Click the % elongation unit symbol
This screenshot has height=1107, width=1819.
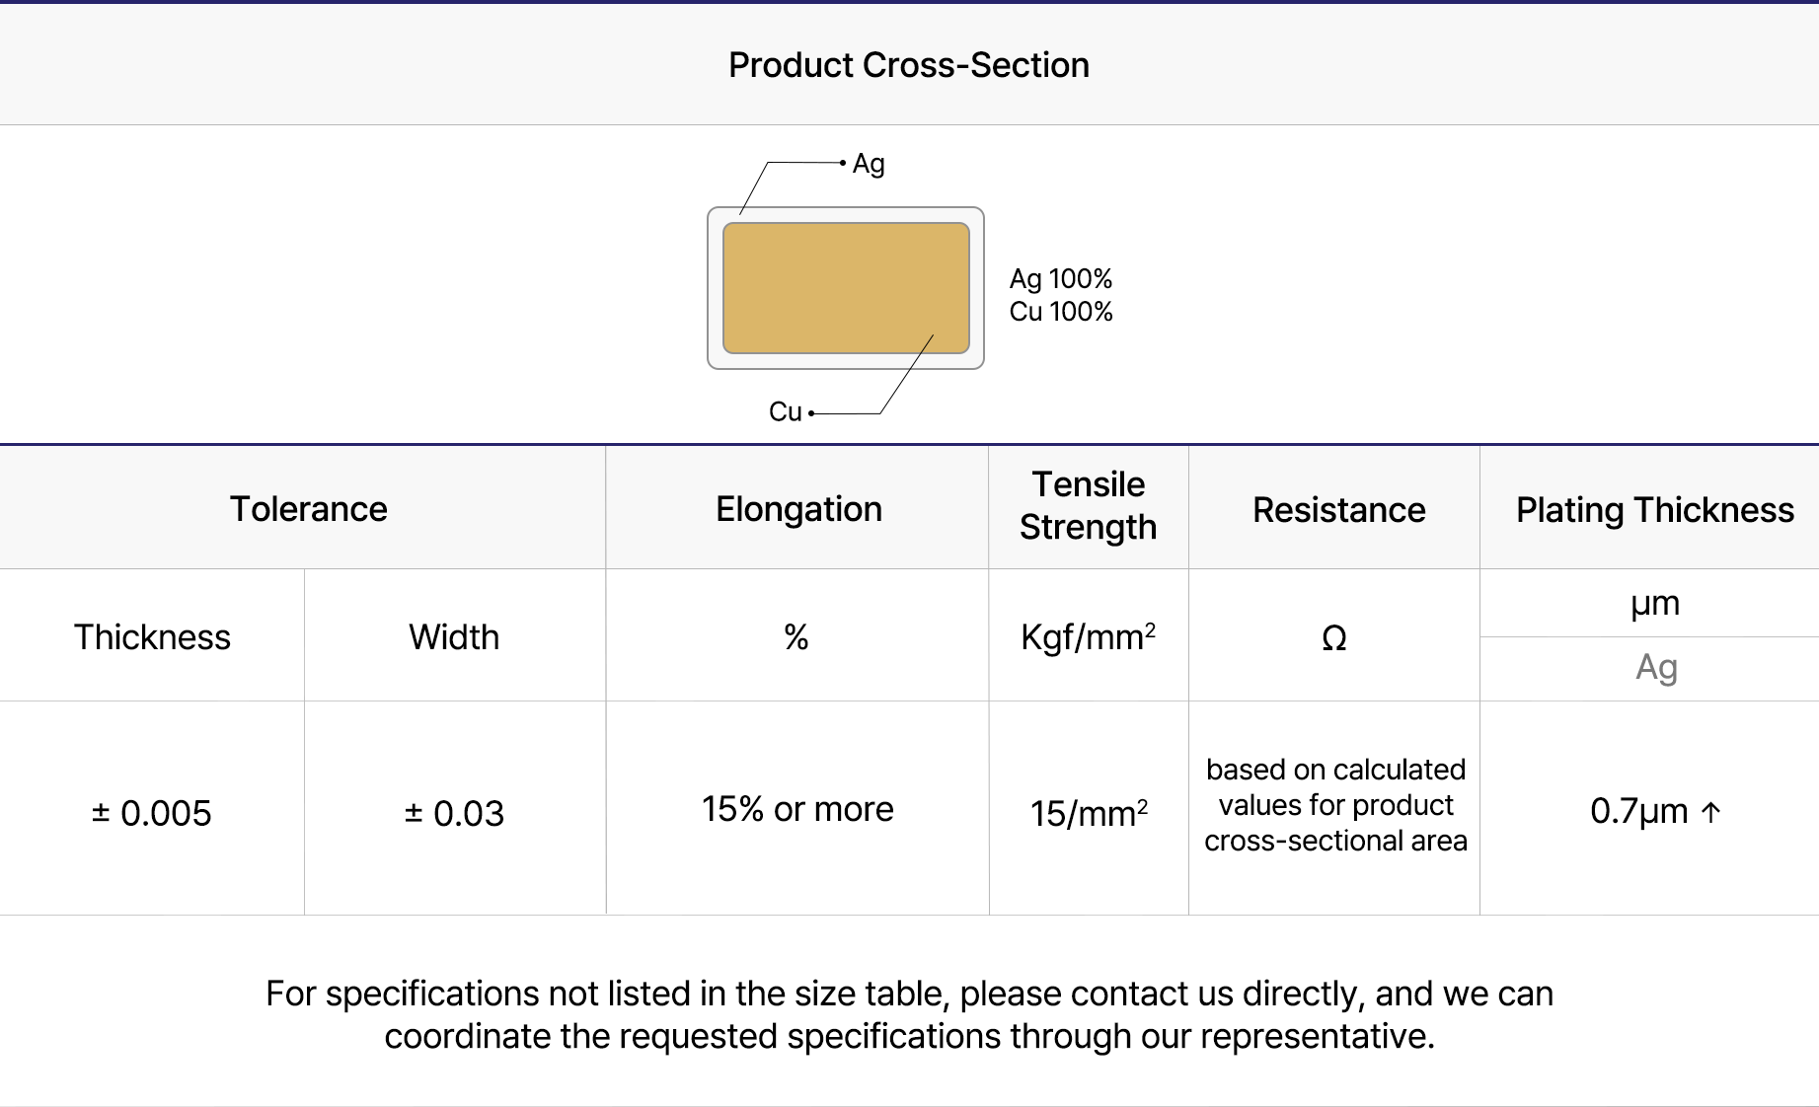coord(796,637)
